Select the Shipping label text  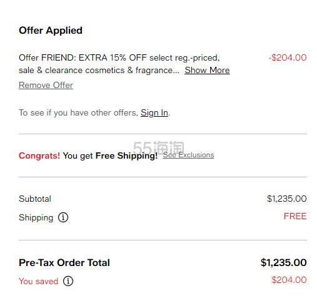[x=36, y=218]
